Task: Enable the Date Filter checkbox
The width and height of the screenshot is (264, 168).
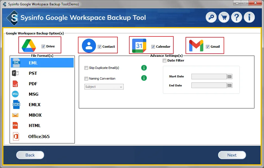Action: coord(165,60)
